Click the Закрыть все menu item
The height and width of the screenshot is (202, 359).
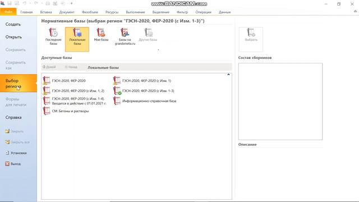[x=17, y=142]
